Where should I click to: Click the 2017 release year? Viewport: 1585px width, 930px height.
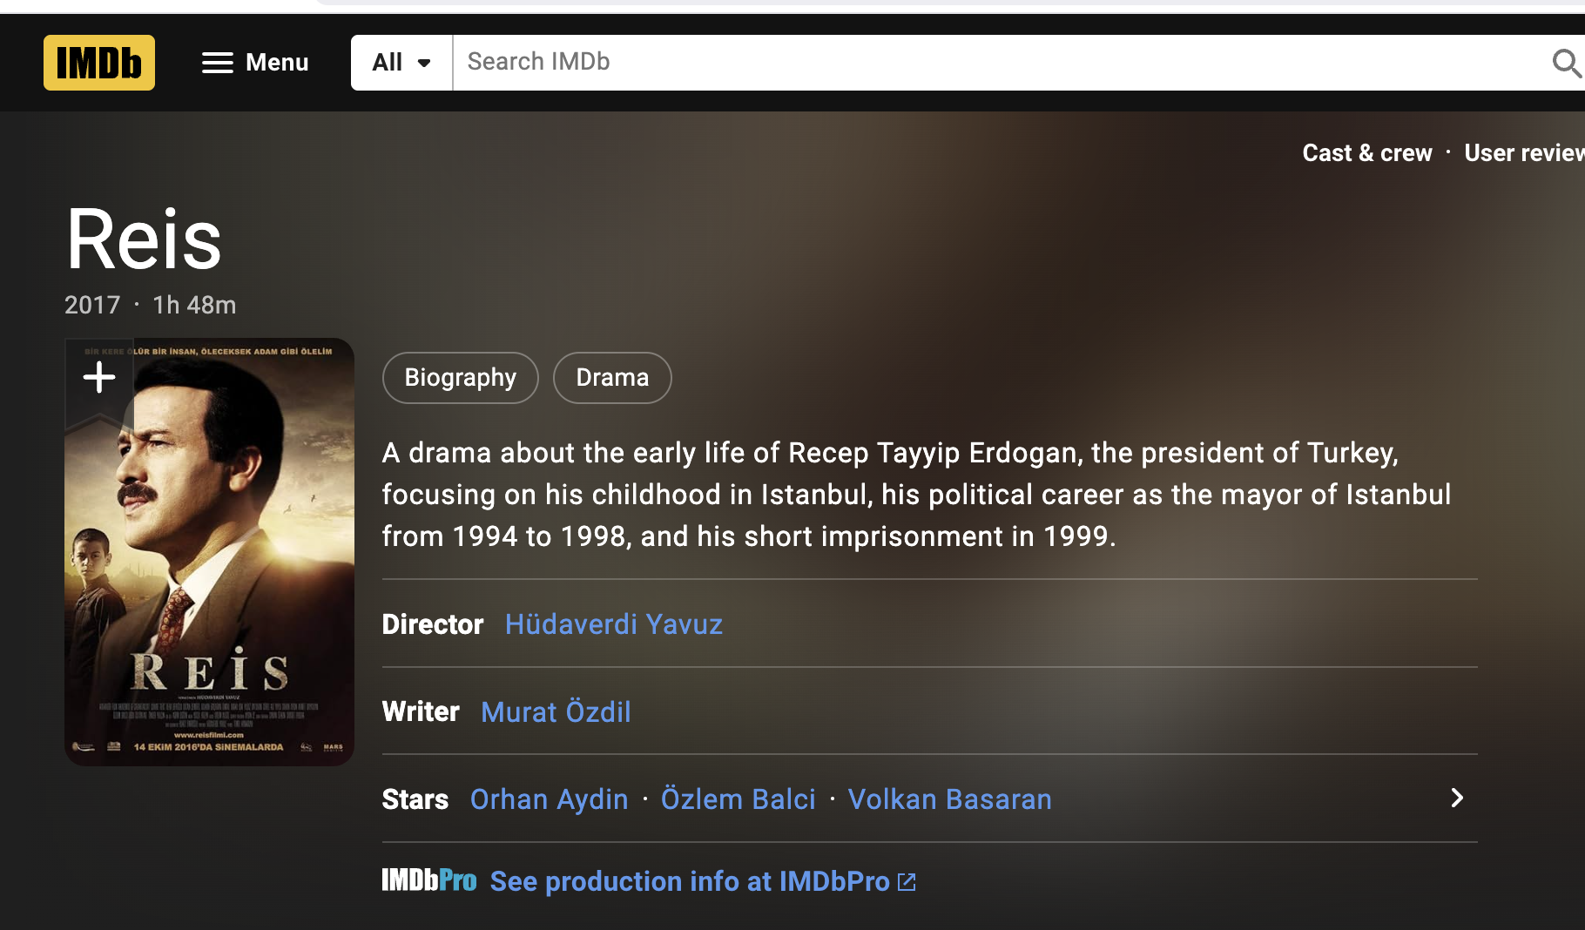pos(92,305)
